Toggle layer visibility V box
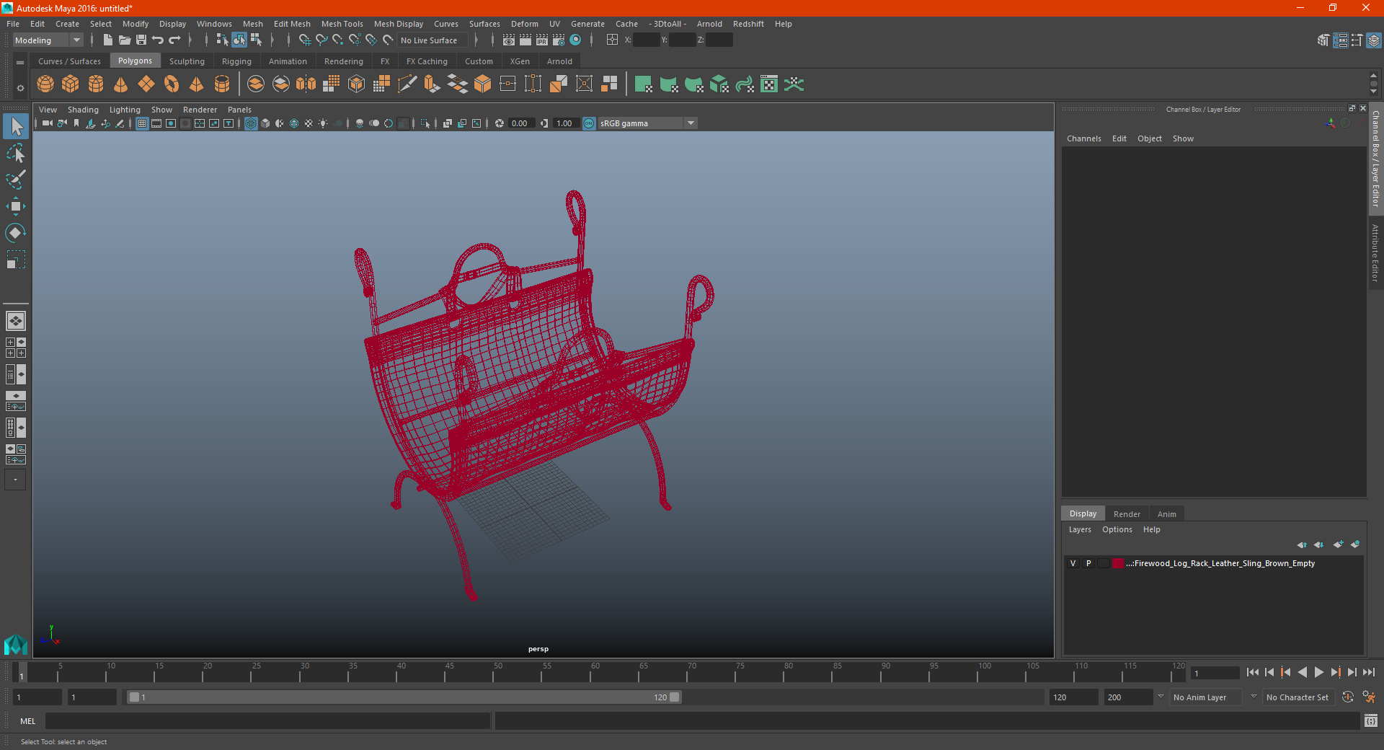 point(1073,563)
